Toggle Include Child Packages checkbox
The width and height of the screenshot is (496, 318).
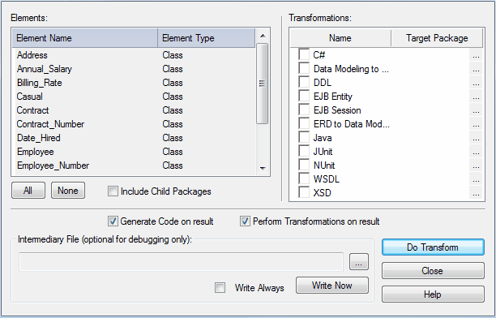click(x=113, y=191)
